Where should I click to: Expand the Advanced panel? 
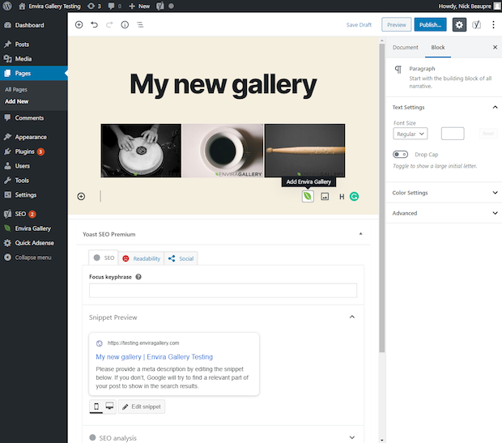coord(445,213)
